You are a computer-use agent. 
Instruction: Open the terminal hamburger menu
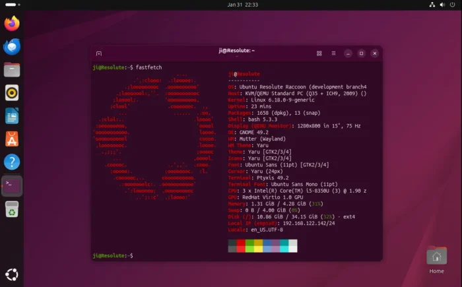coord(333,53)
